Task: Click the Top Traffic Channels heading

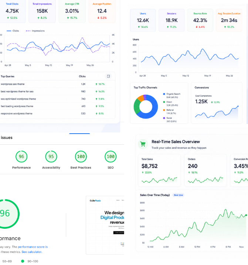Action: pyautogui.click(x=145, y=88)
